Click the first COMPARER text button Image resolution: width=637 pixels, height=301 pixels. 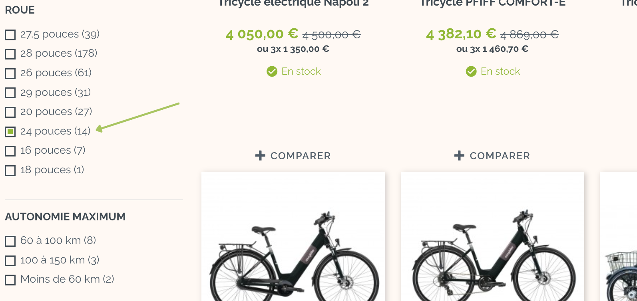click(x=301, y=156)
